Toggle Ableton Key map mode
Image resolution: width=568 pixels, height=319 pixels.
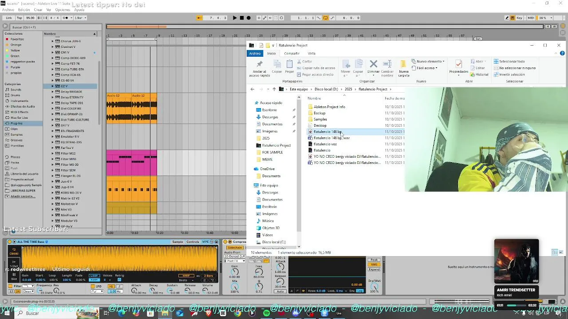click(519, 18)
